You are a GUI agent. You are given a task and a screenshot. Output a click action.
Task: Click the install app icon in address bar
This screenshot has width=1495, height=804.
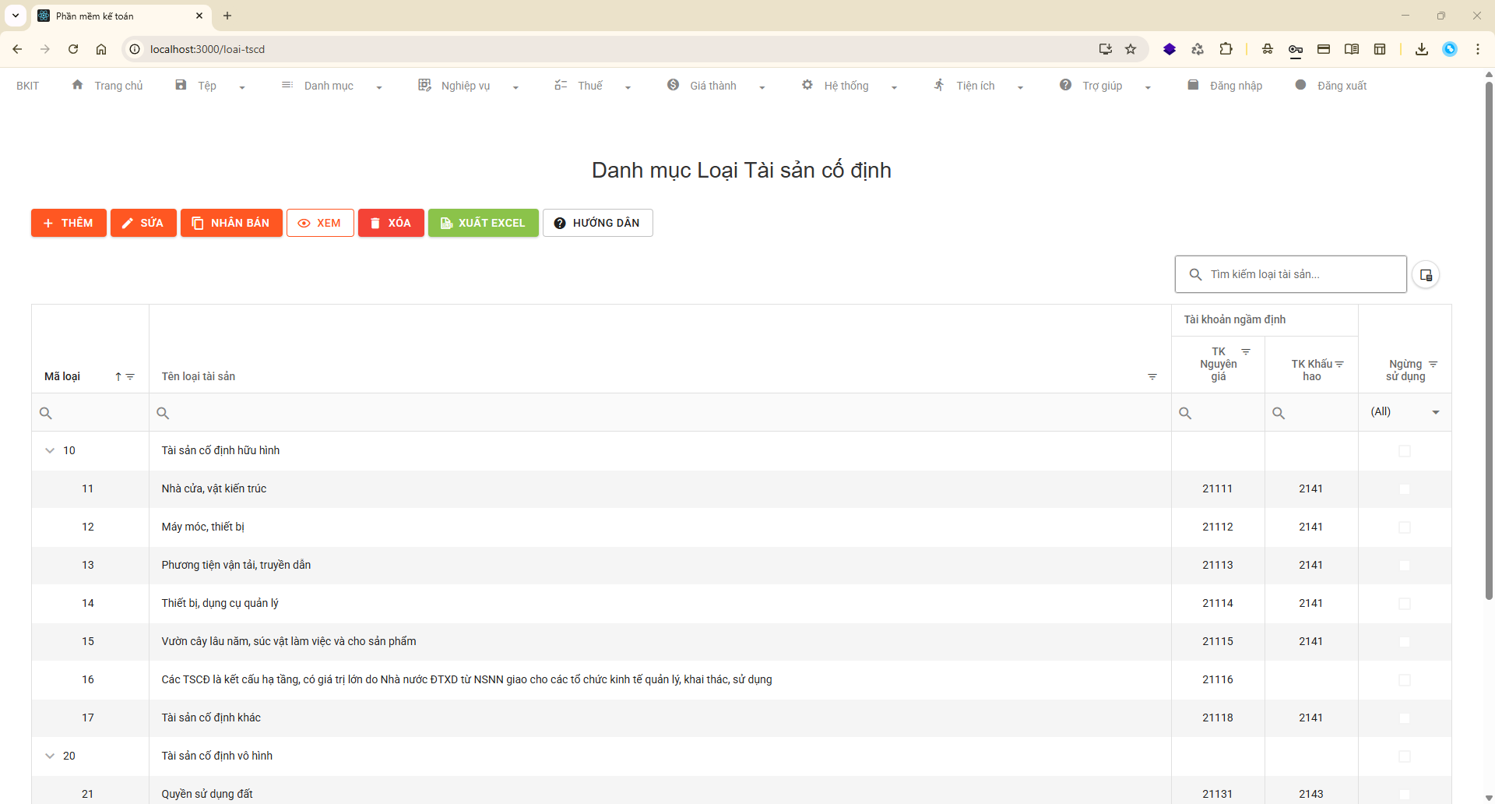pyautogui.click(x=1105, y=49)
